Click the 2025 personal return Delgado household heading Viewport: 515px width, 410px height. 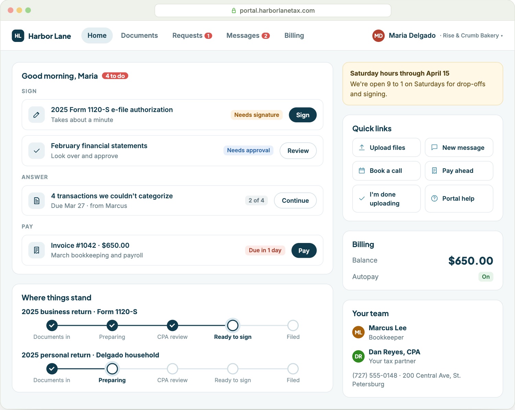pos(90,355)
